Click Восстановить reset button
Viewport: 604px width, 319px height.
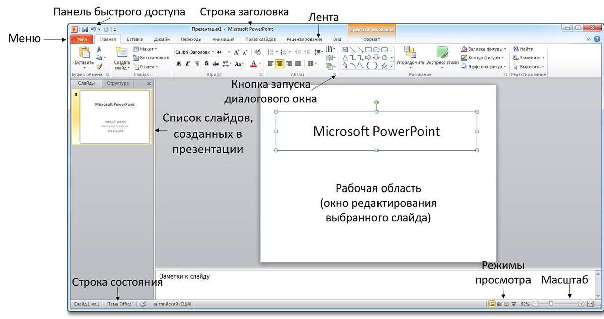[151, 58]
